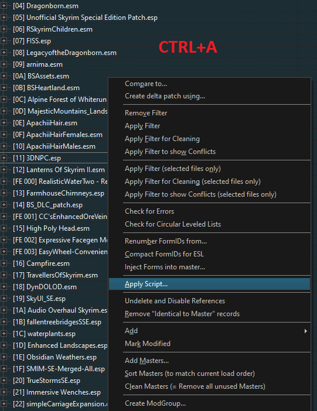This screenshot has height=411, width=317.
Task: Expand the 3DNPC.esp entry
Action: click(4, 158)
